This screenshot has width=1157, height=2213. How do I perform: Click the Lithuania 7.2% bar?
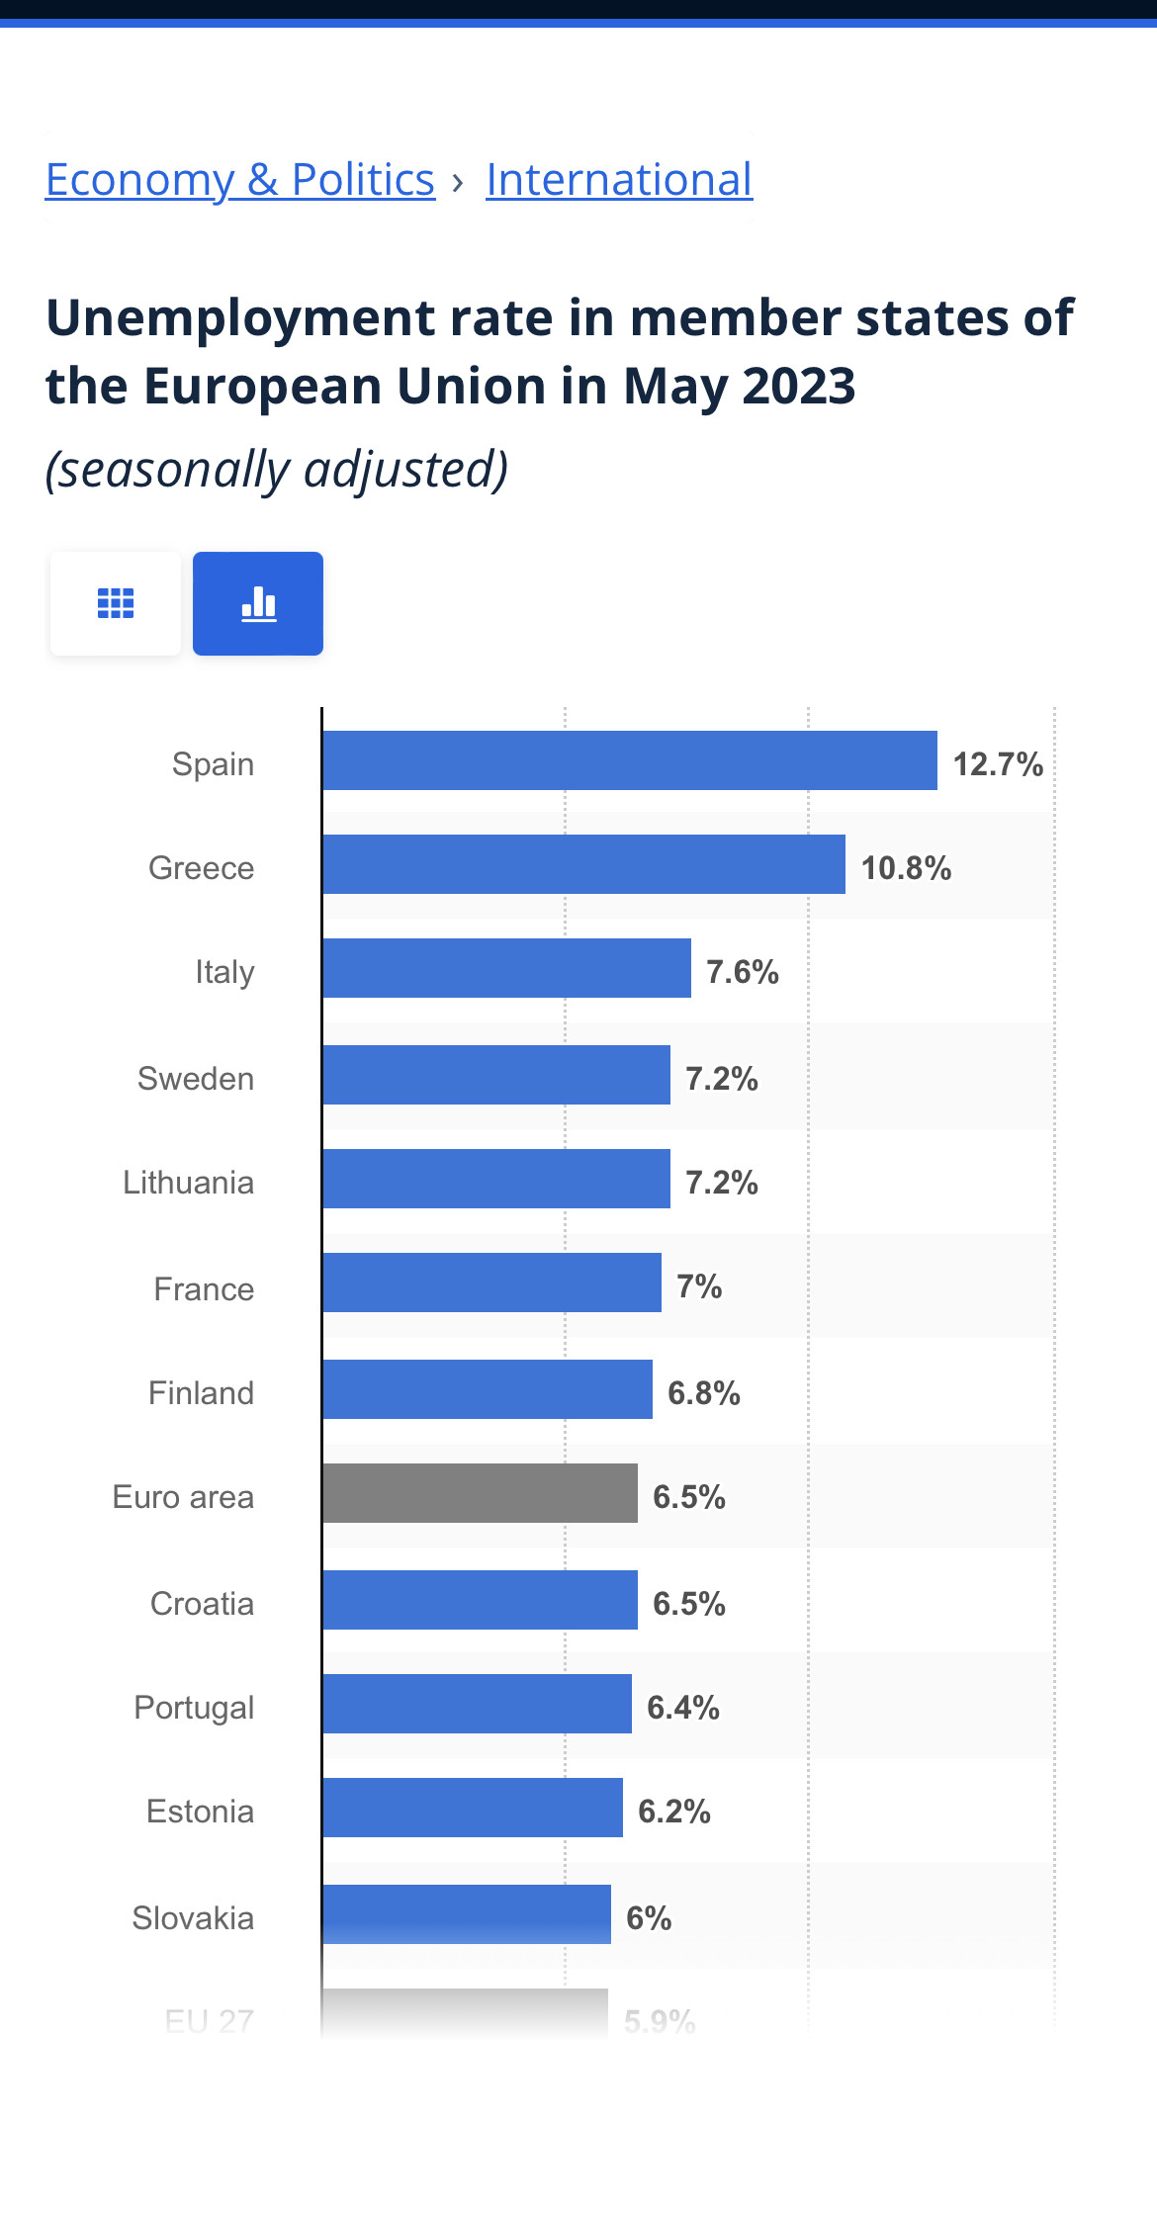tap(496, 1179)
